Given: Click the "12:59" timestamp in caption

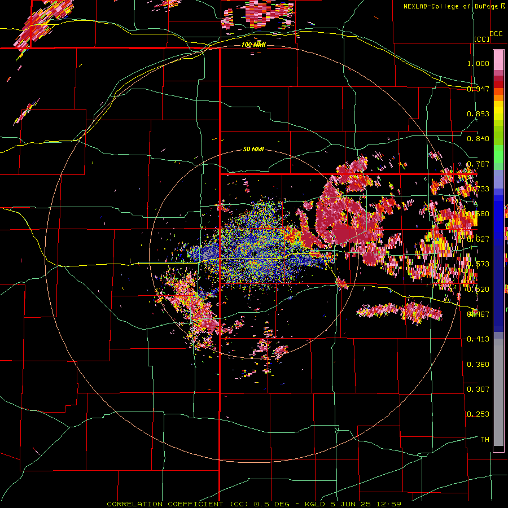Looking at the screenshot, I should [389, 504].
